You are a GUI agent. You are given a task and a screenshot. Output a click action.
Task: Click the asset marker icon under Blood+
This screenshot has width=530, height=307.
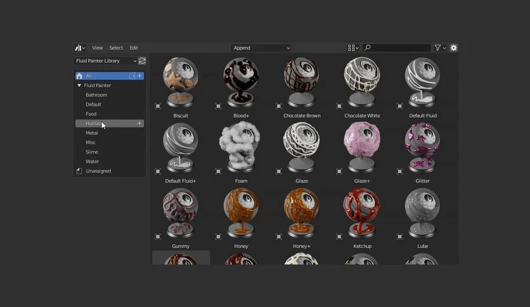pos(218,106)
